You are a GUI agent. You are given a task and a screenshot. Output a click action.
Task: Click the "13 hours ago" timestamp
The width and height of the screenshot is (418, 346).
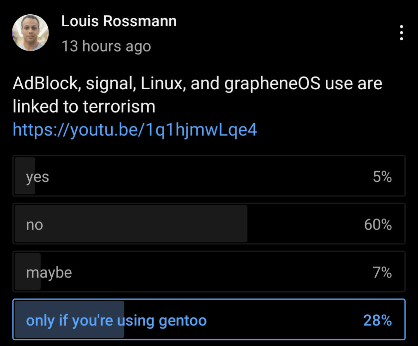pyautogui.click(x=107, y=46)
